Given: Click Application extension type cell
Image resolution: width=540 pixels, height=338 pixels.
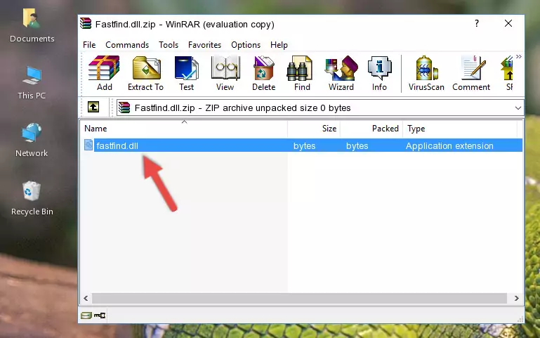Looking at the screenshot, I should [x=449, y=145].
